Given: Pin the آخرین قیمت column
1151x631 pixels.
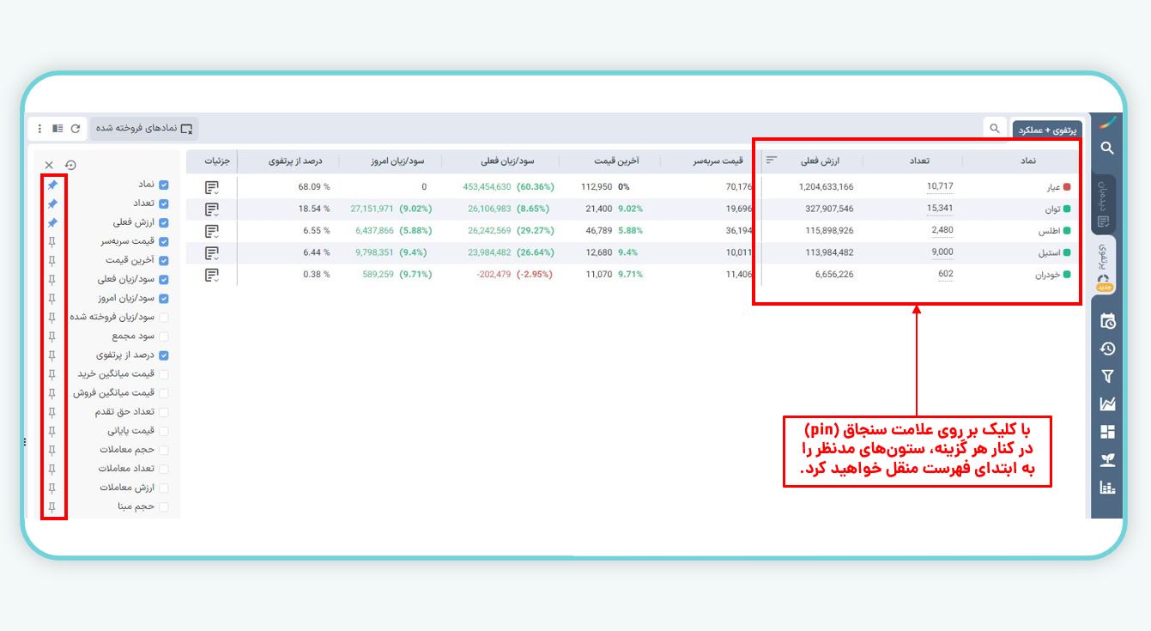Looking at the screenshot, I should [52, 260].
